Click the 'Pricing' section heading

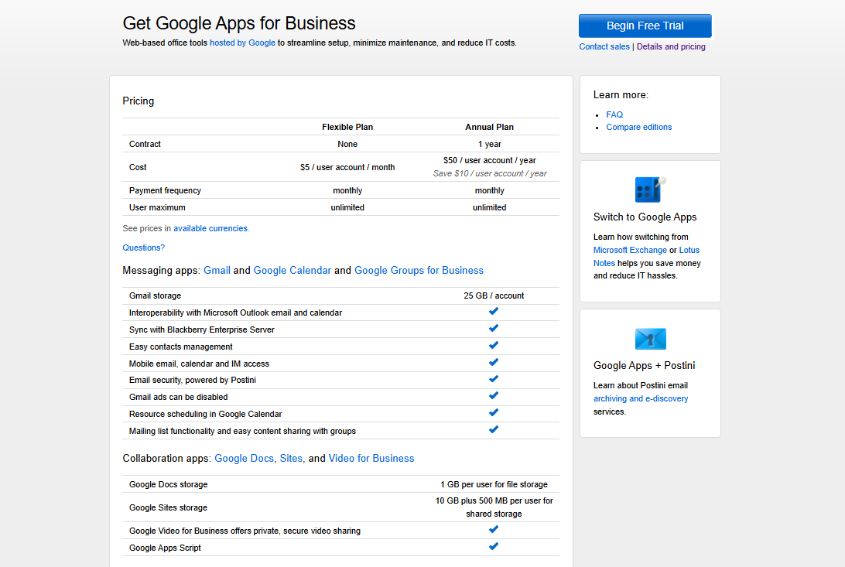pos(138,101)
